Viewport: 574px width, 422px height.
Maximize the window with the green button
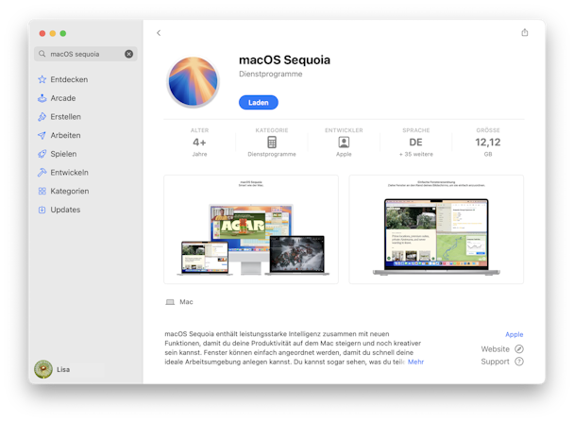point(63,33)
